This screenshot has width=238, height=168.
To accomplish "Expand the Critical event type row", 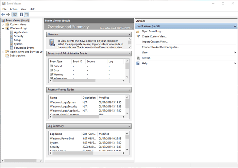I will click(51, 66).
